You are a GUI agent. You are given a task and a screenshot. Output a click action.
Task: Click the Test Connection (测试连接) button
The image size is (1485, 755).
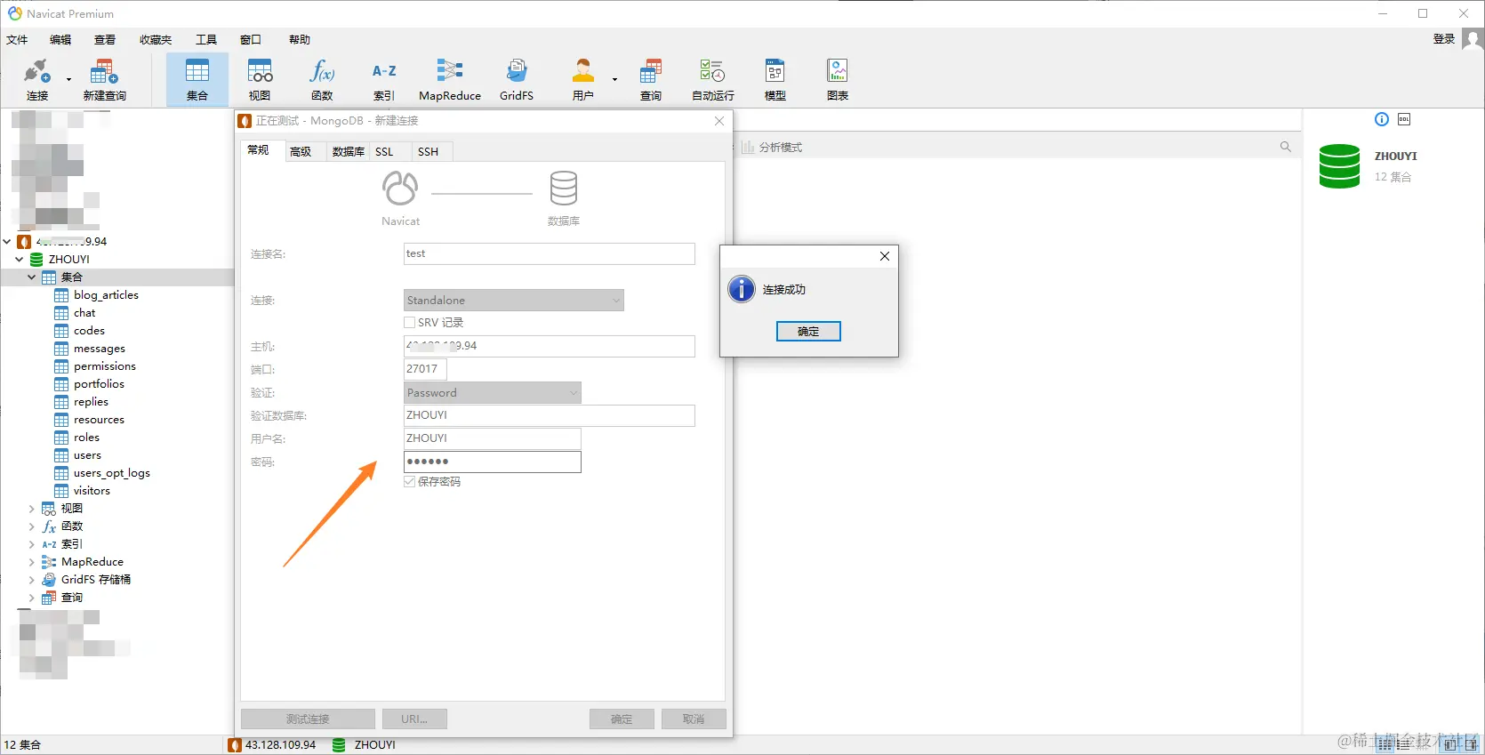coord(308,719)
